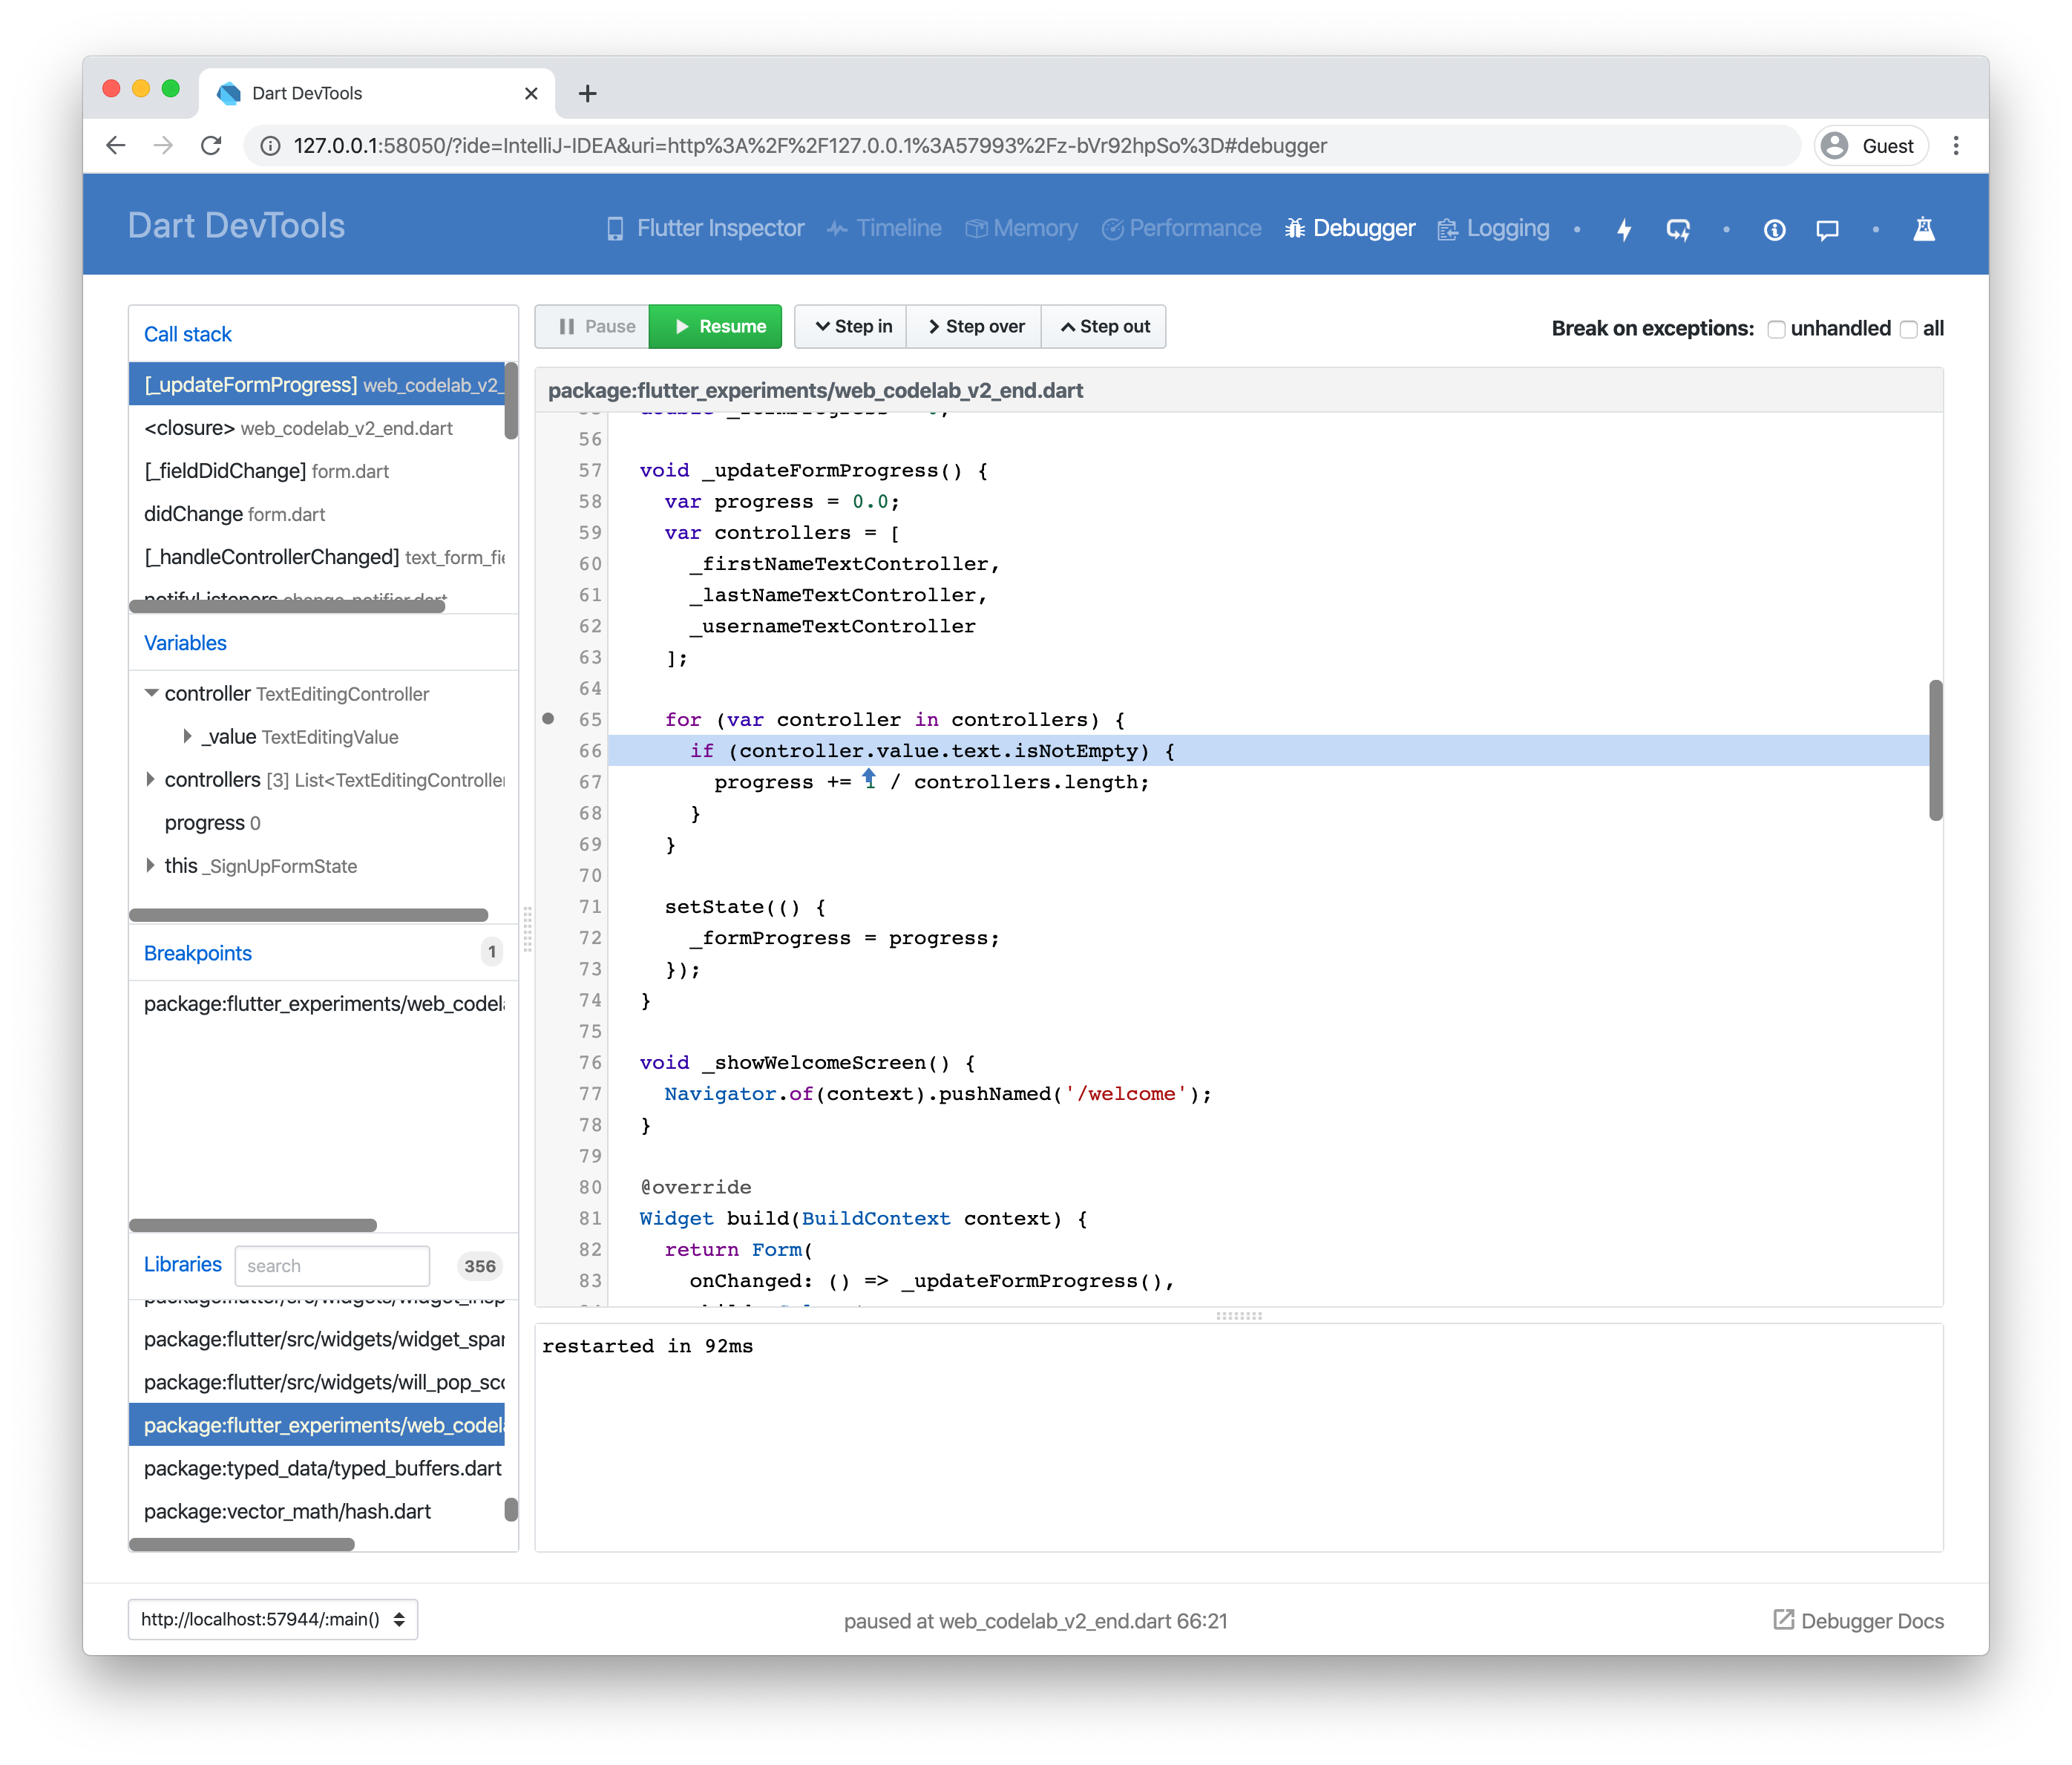Expand the controllers list in Variables
This screenshot has height=1765, width=2072.
(x=151, y=780)
